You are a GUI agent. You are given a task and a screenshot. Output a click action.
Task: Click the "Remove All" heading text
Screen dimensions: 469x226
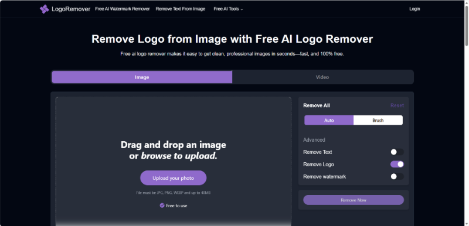point(317,105)
